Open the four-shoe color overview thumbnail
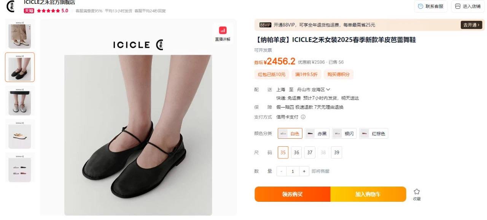This screenshot has width=487, height=220. (20, 168)
